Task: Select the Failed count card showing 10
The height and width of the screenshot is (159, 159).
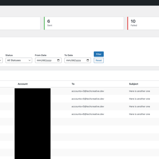Action: tap(143, 23)
